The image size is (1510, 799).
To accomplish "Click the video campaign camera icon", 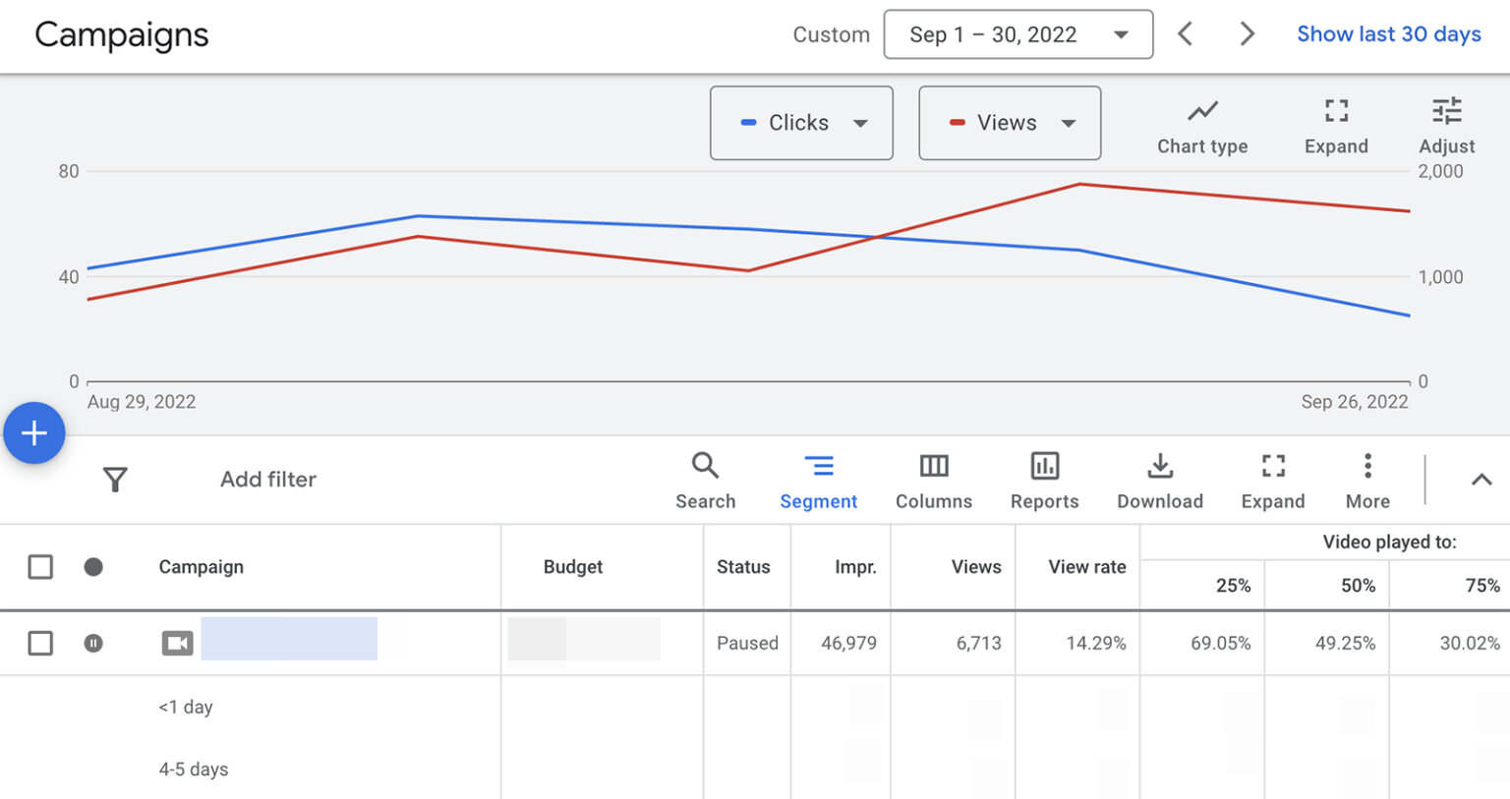I will coord(177,643).
